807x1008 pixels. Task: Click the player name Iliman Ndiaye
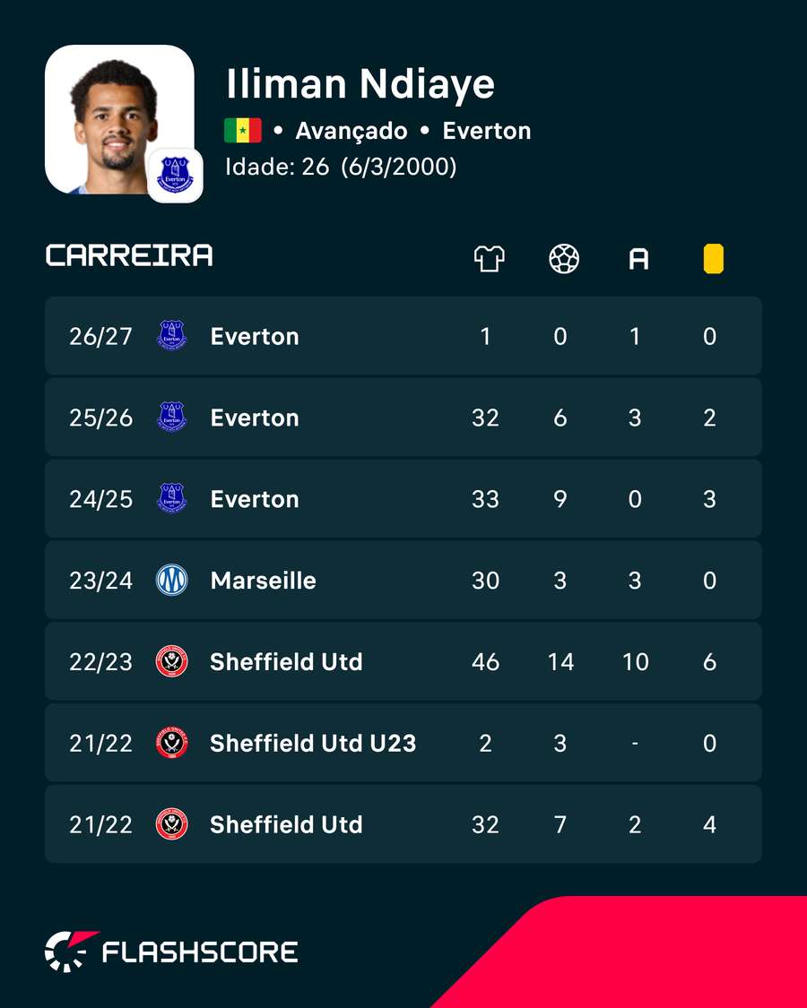coord(360,84)
